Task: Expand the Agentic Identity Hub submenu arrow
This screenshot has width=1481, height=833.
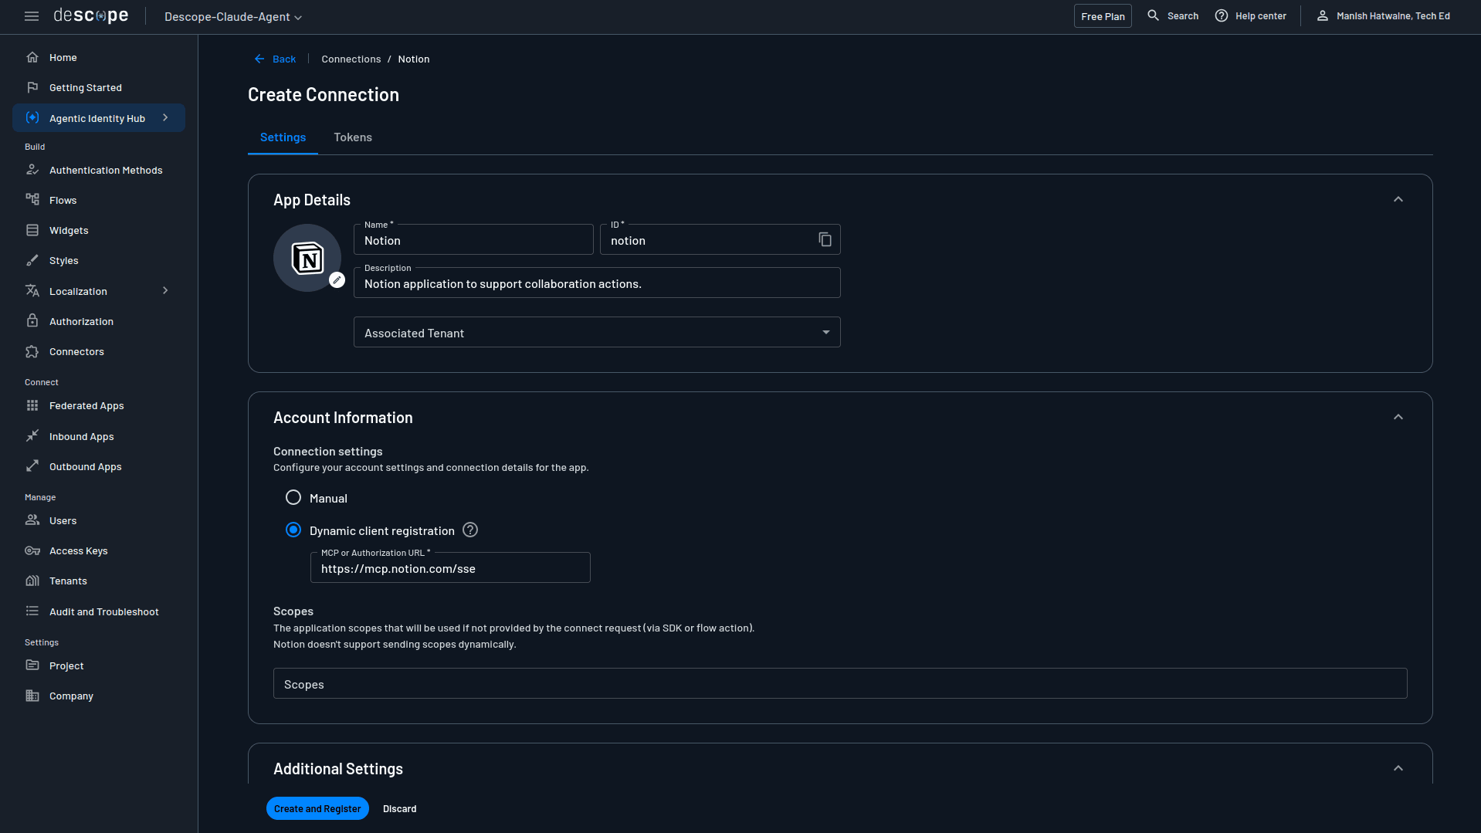Action: pos(165,117)
